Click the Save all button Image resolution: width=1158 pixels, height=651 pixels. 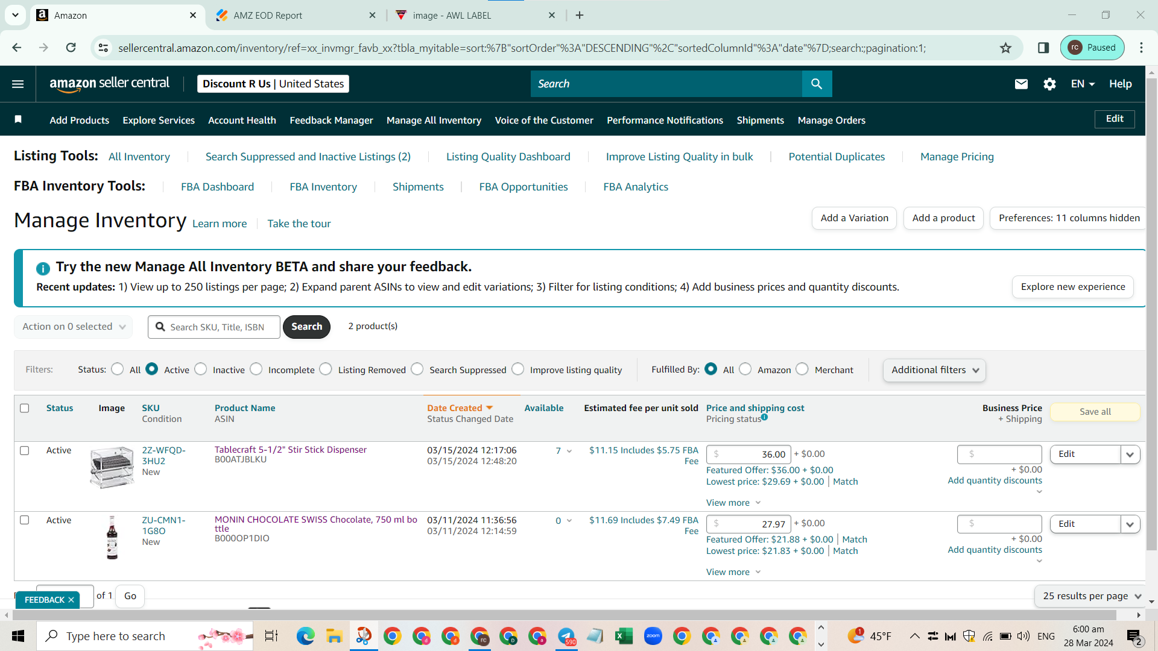click(x=1095, y=412)
